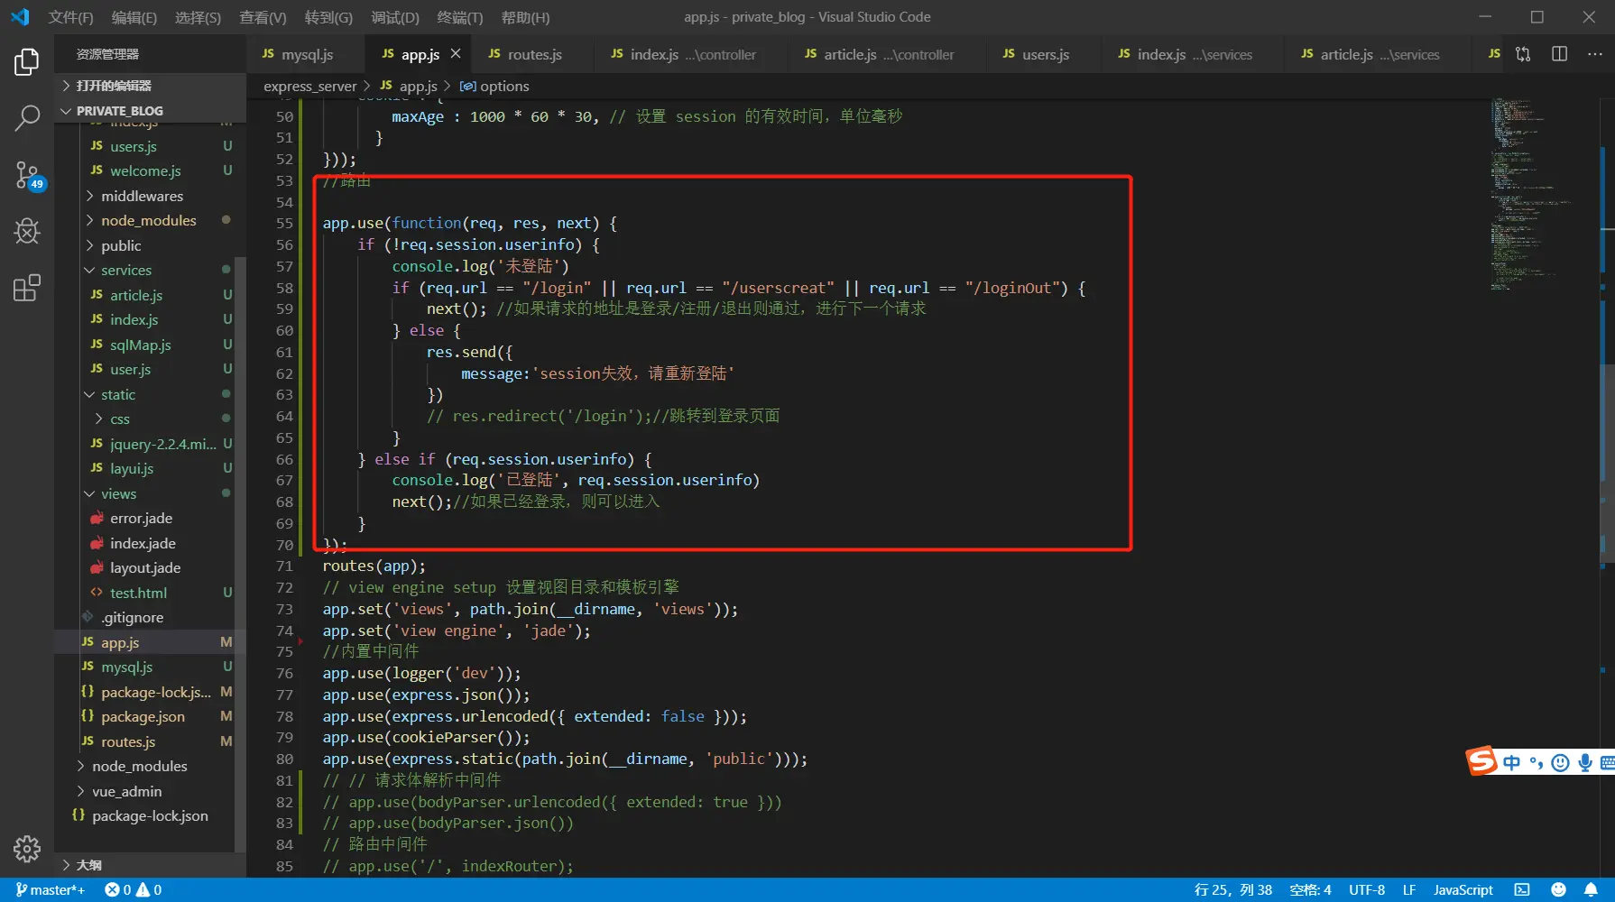The height and width of the screenshot is (902, 1615).
Task: Open Source Control with 49 changes
Action: pos(27,174)
